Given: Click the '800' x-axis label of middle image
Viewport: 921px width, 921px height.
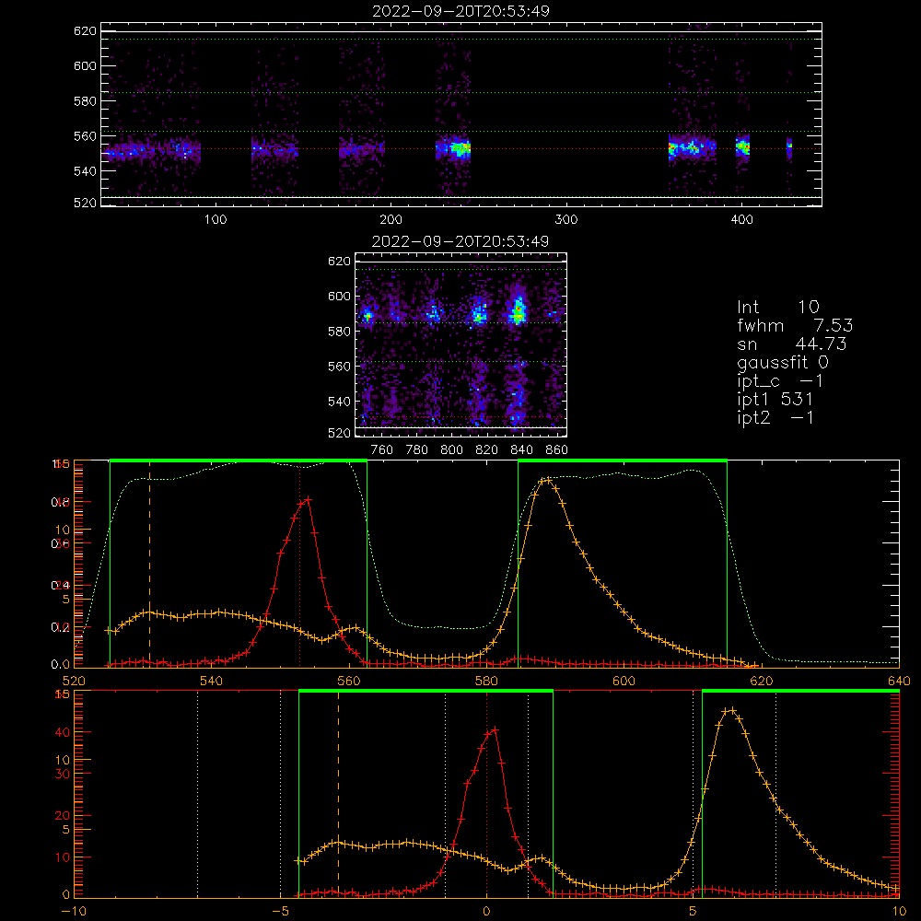Looking at the screenshot, I should click(x=451, y=450).
